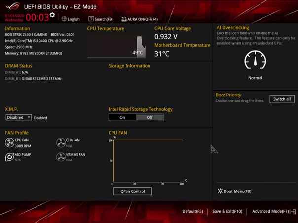This screenshot has width=298, height=223.
Task: Select the VRM HS FAN icon
Action: 61,157
